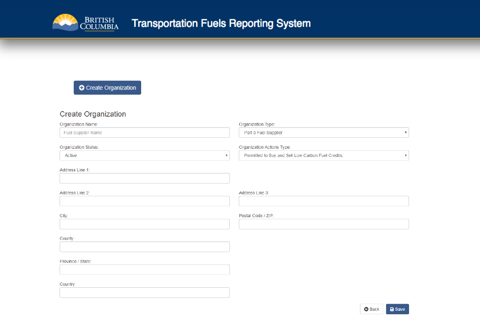Select the County input box
The width and height of the screenshot is (480, 317).
145,247
